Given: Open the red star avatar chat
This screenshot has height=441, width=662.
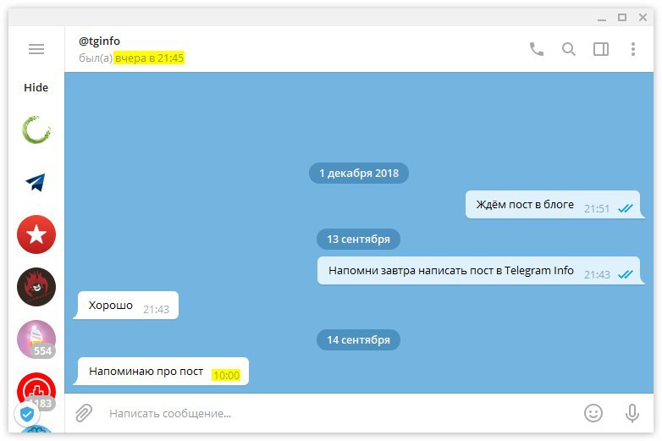Looking at the screenshot, I should click(x=36, y=234).
